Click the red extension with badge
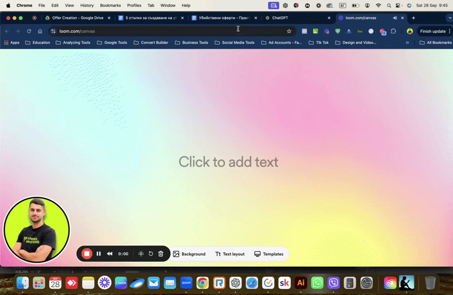This screenshot has height=295, width=453. pyautogui.click(x=383, y=31)
